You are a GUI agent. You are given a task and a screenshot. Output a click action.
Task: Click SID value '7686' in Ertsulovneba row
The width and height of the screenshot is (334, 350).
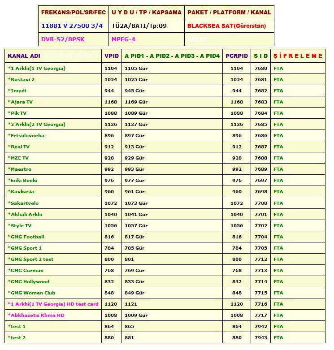[261, 135]
